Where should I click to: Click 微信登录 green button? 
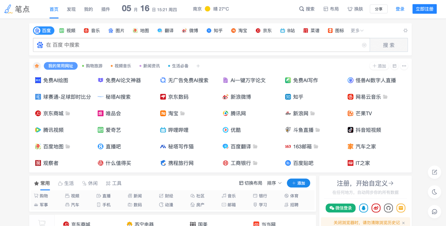pyautogui.click(x=341, y=208)
